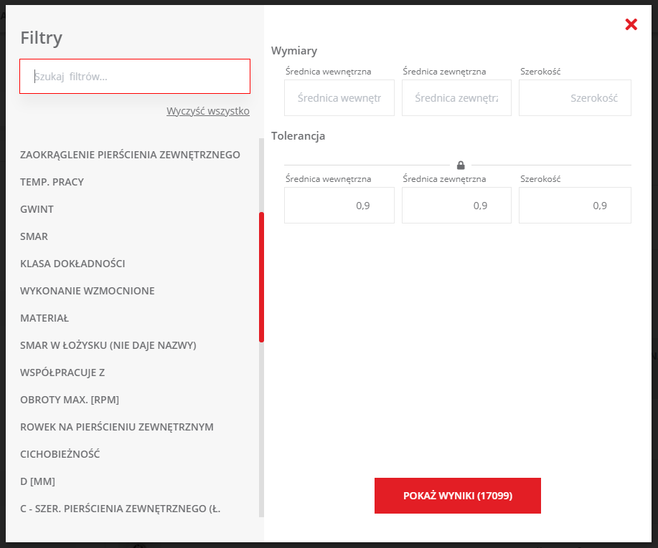Open the SMAR filter category
The width and height of the screenshot is (658, 548).
34,236
